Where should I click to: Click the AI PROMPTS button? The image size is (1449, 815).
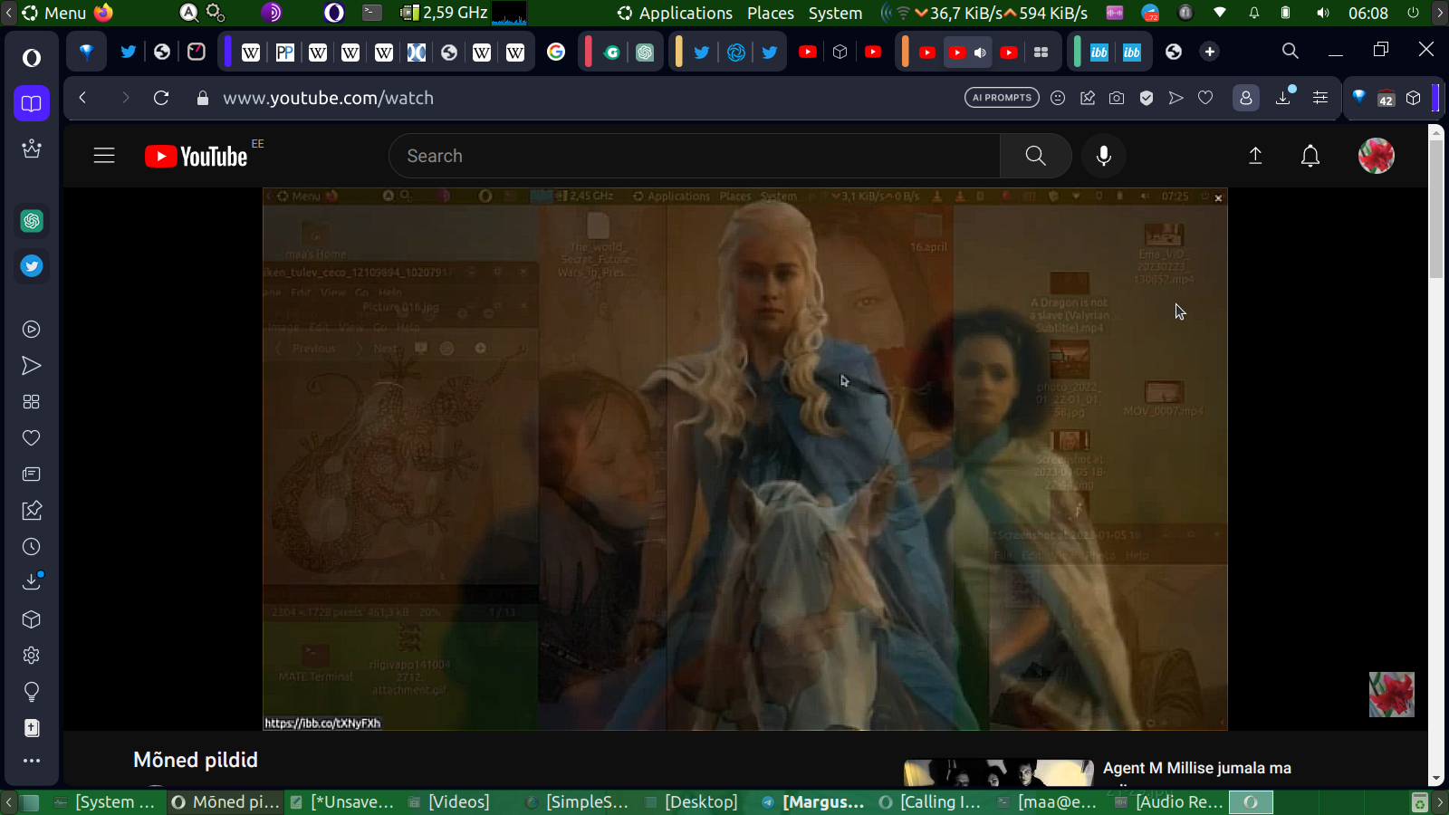coord(1002,98)
